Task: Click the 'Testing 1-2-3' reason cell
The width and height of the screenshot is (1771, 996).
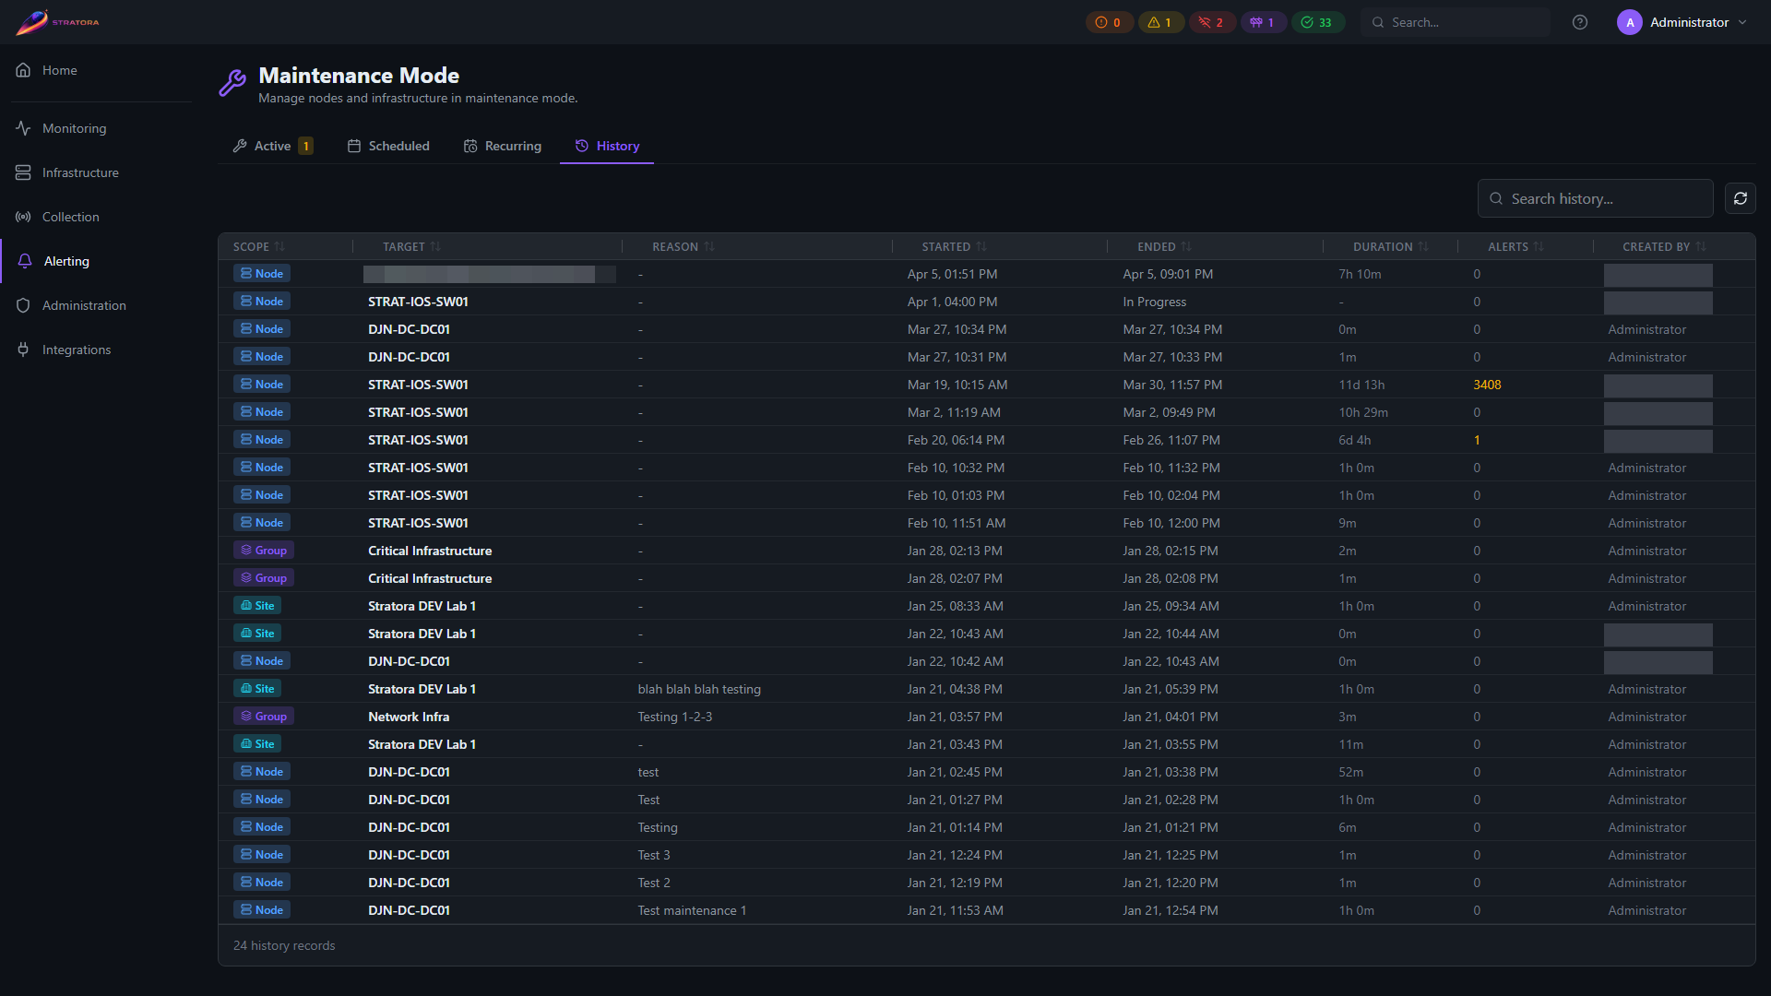Action: (x=675, y=717)
